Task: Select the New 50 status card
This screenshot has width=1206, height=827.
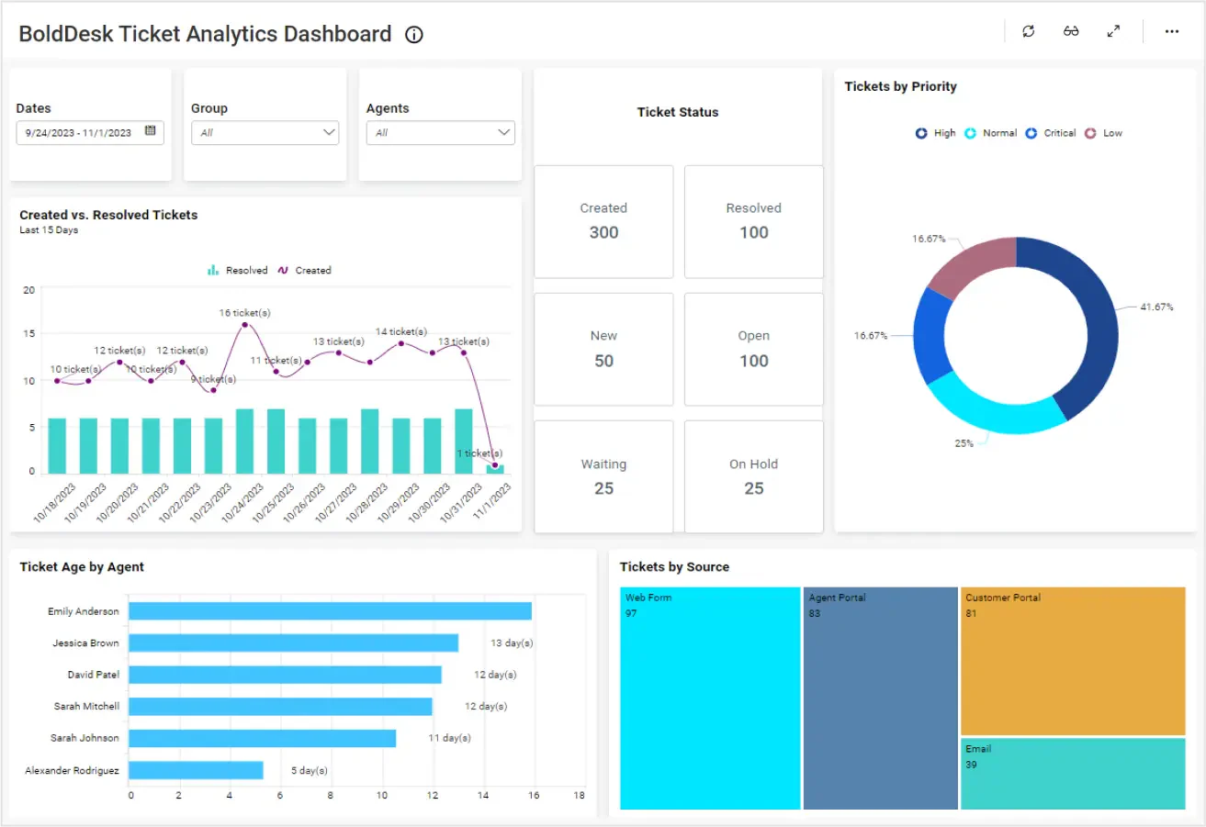Action: pos(603,350)
